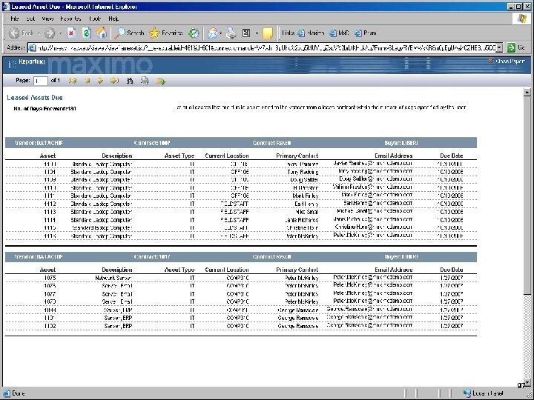Open the Search magnifier in the toolbar

pyautogui.click(x=119, y=33)
